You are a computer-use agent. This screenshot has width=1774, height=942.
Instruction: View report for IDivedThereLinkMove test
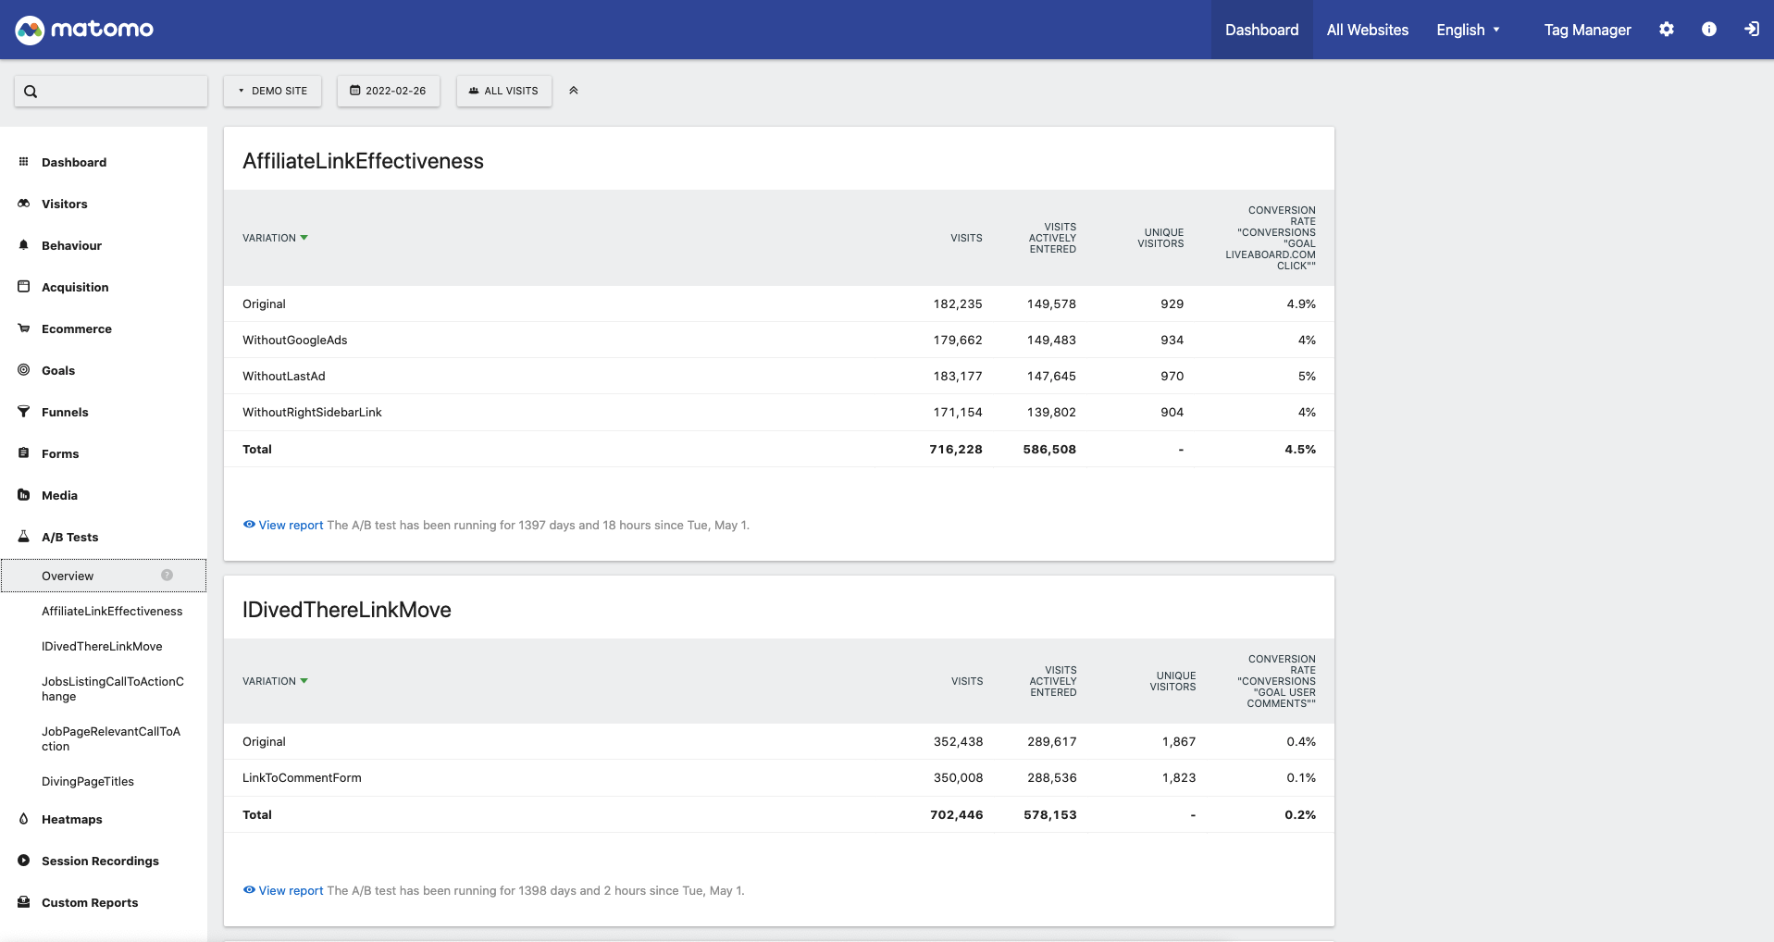290,890
